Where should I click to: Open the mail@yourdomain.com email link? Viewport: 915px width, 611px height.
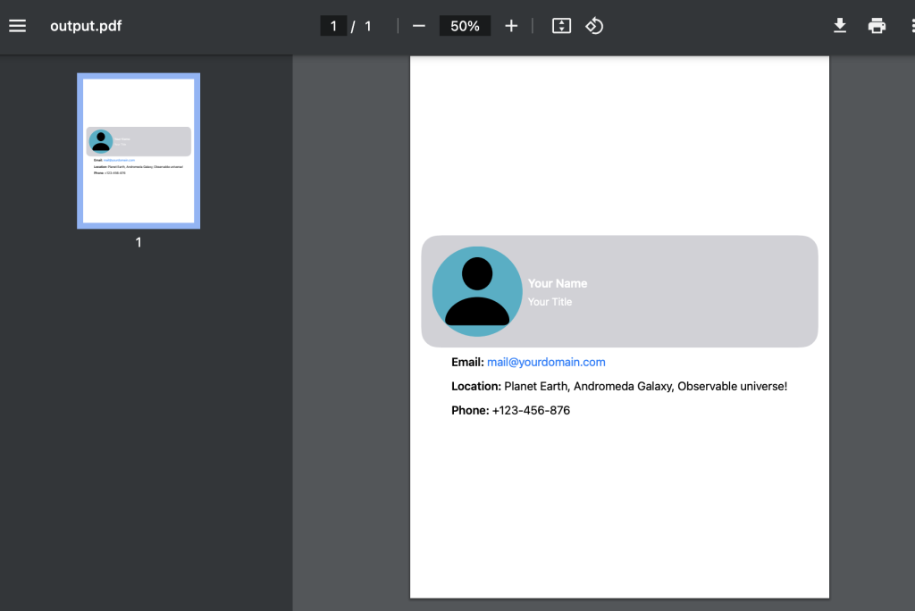point(546,362)
